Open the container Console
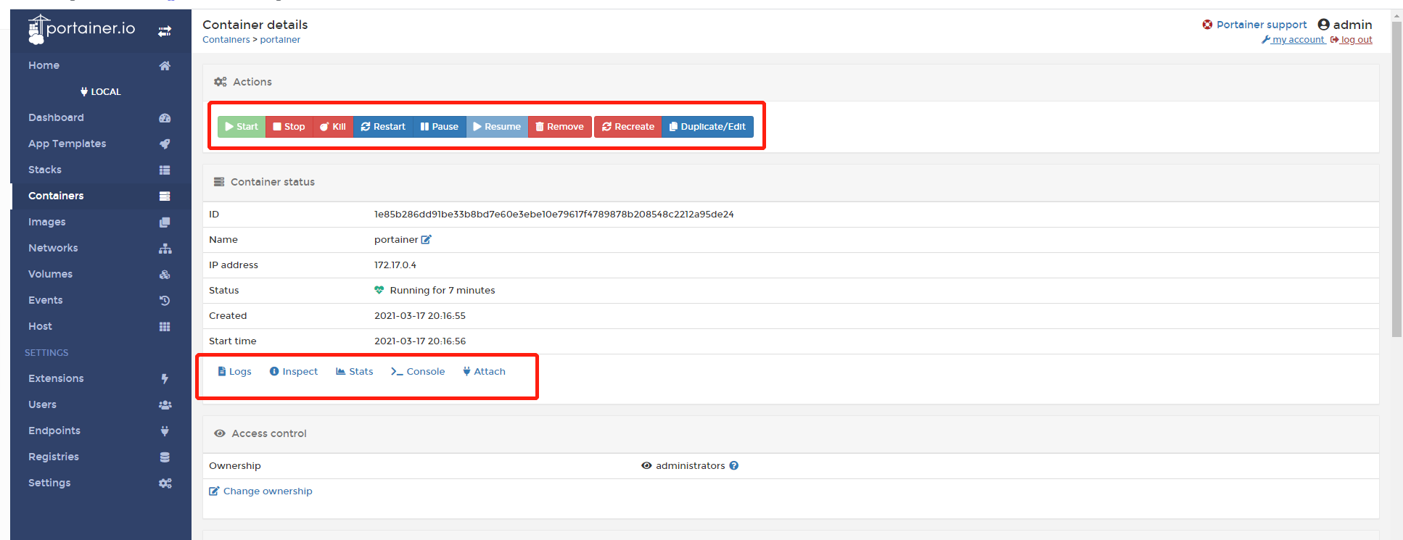1403x540 pixels. (418, 371)
